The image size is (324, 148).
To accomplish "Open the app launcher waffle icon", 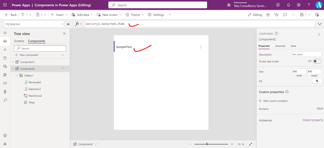I will (5, 5).
